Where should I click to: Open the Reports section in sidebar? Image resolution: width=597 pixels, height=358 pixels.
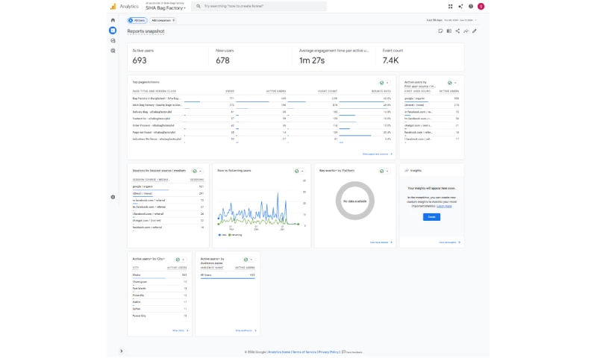coord(113,31)
